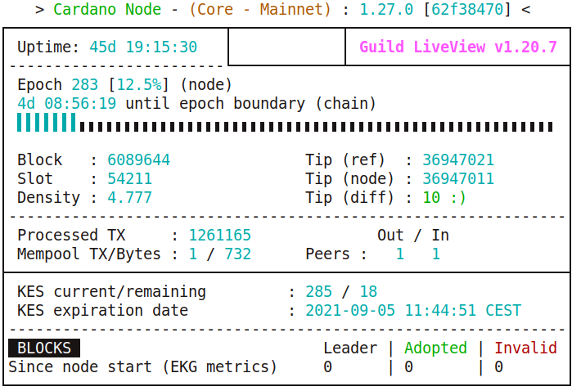Click block number 6089644
Viewport: 572px width, 391px height.
tap(138, 160)
